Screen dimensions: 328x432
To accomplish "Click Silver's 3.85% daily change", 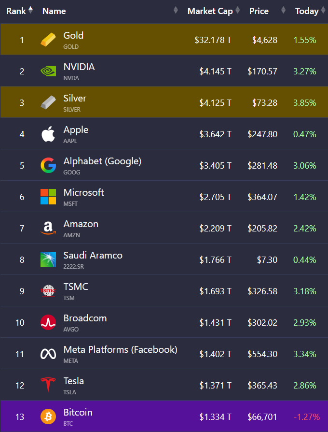I will (x=305, y=103).
